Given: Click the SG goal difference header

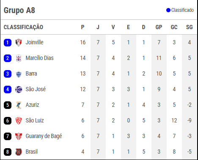Looking at the screenshot, I should 189,27.
